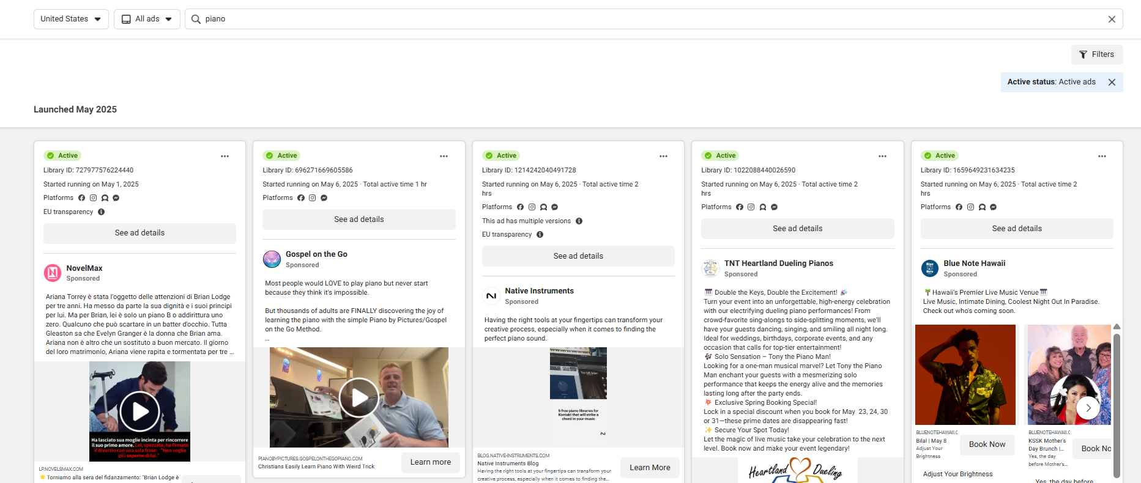Screen dimensions: 1141x483
Task: Click Book Now on the Bilal May 8 card
Action: click(x=987, y=444)
